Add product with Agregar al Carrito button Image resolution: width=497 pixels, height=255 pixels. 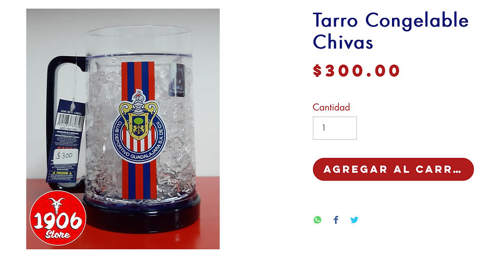(x=393, y=169)
